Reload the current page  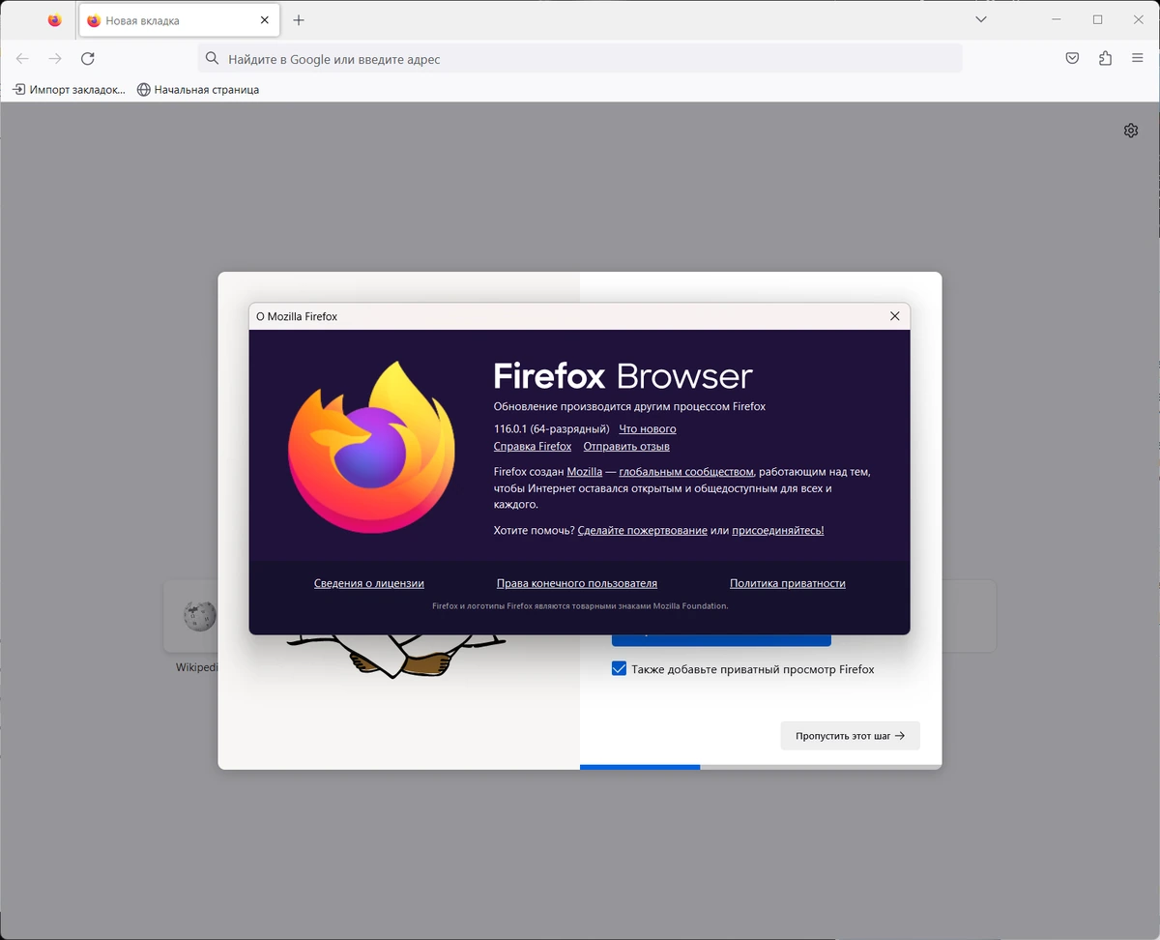pos(87,59)
